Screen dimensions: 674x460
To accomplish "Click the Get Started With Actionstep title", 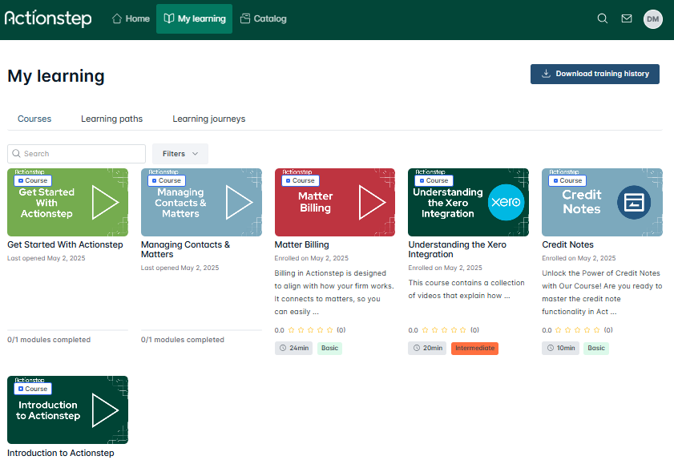I will tap(65, 244).
